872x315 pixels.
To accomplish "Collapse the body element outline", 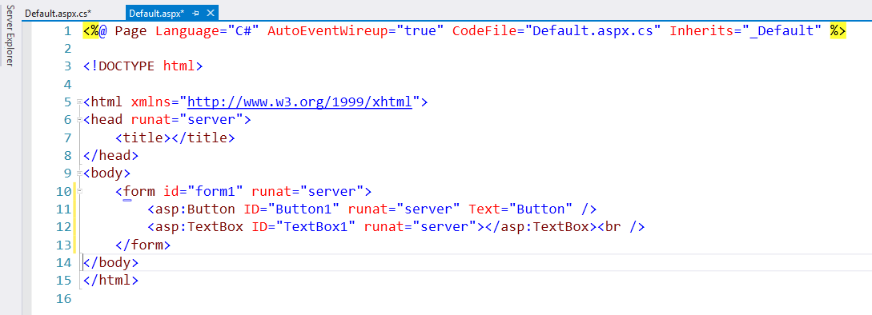I will 80,173.
